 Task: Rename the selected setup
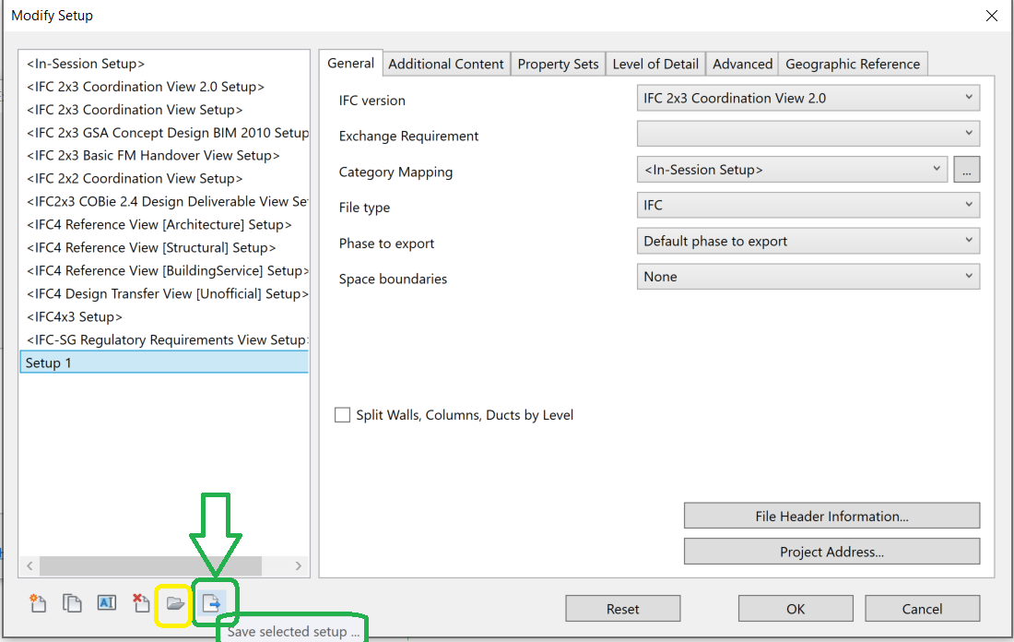coord(106,603)
